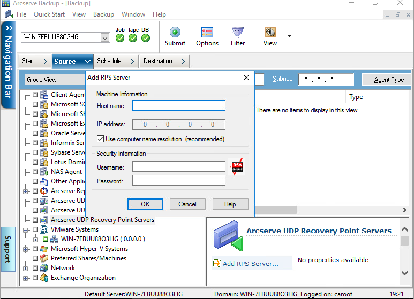Click the properties panel scroll down arrow
The width and height of the screenshot is (414, 299).
click(x=404, y=273)
